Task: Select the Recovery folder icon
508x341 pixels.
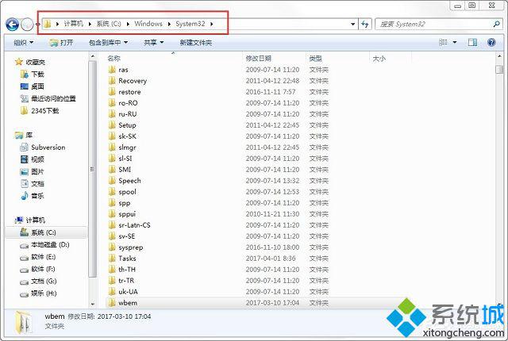Action: point(112,81)
